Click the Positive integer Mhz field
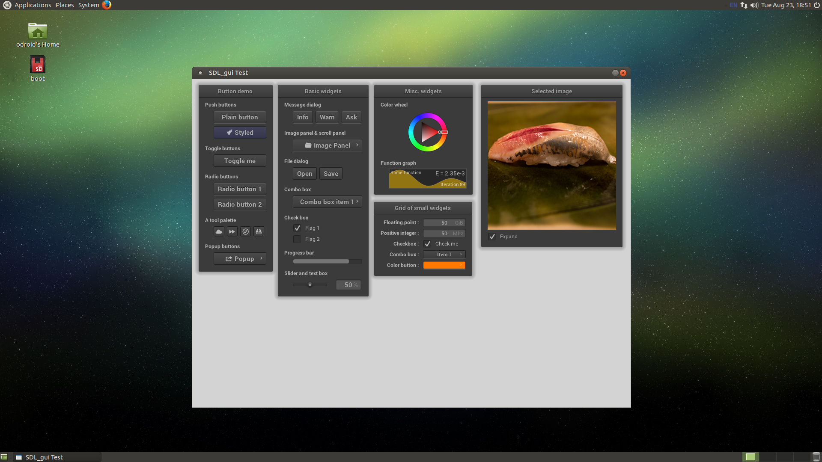The height and width of the screenshot is (462, 822). click(x=444, y=234)
